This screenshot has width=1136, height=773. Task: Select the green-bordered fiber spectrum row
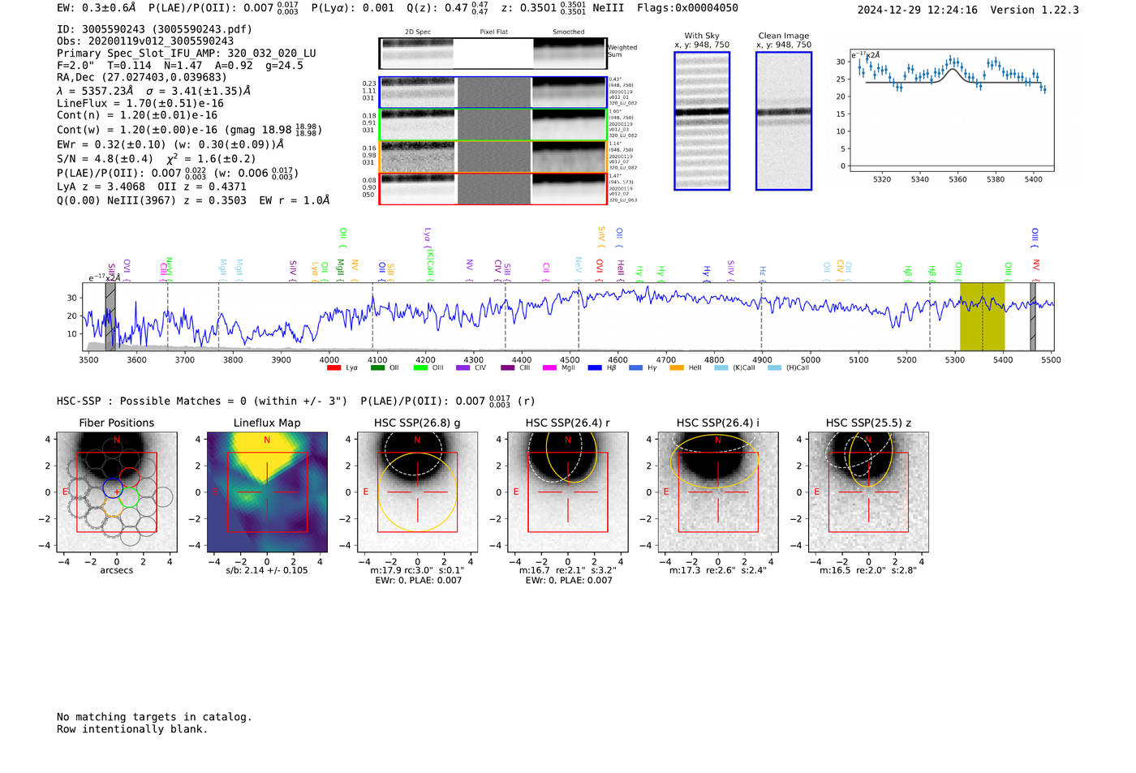tap(493, 125)
